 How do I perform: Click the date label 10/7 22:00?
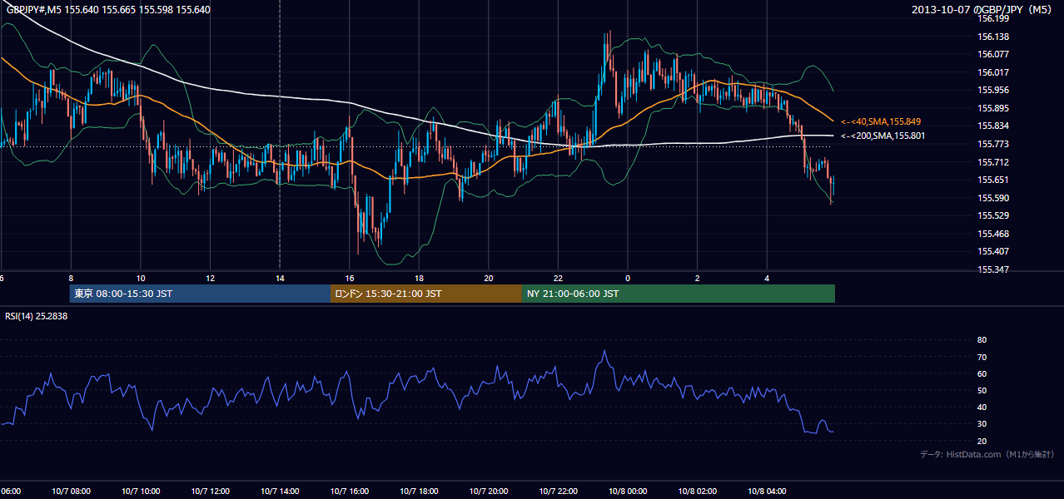pyautogui.click(x=558, y=492)
